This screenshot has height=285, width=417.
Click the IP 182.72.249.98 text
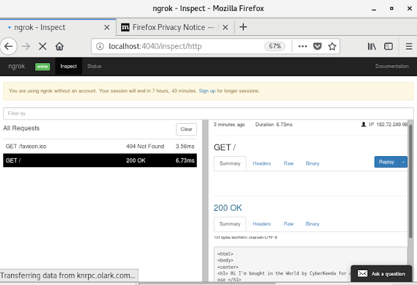tap(388, 124)
